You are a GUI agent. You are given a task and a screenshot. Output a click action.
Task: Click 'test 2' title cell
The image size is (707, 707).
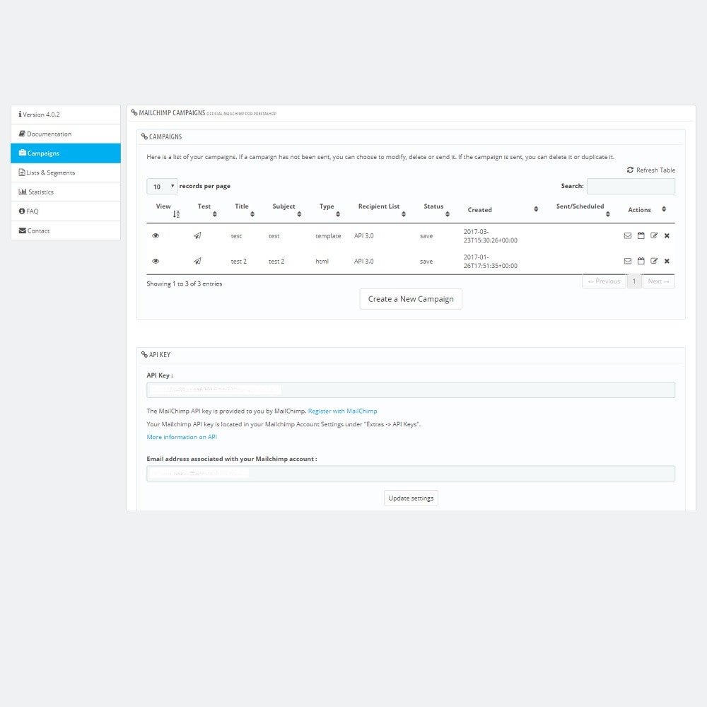(x=238, y=262)
